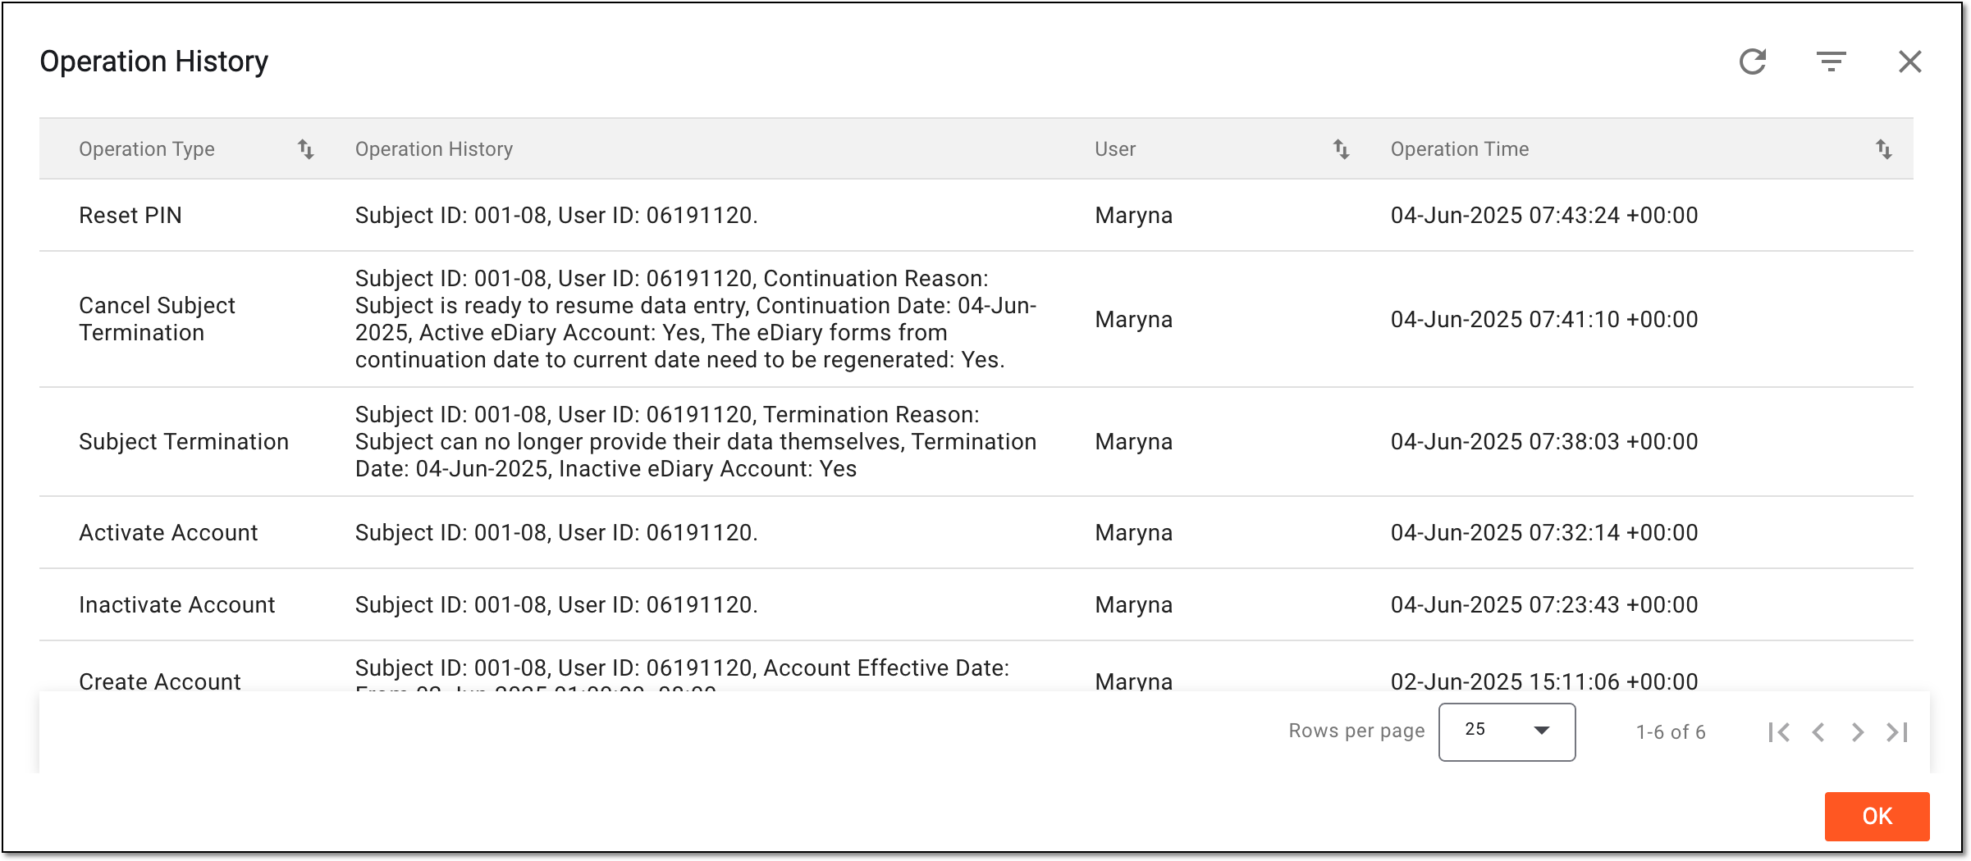Open the Rows per page dropdown

click(1507, 731)
